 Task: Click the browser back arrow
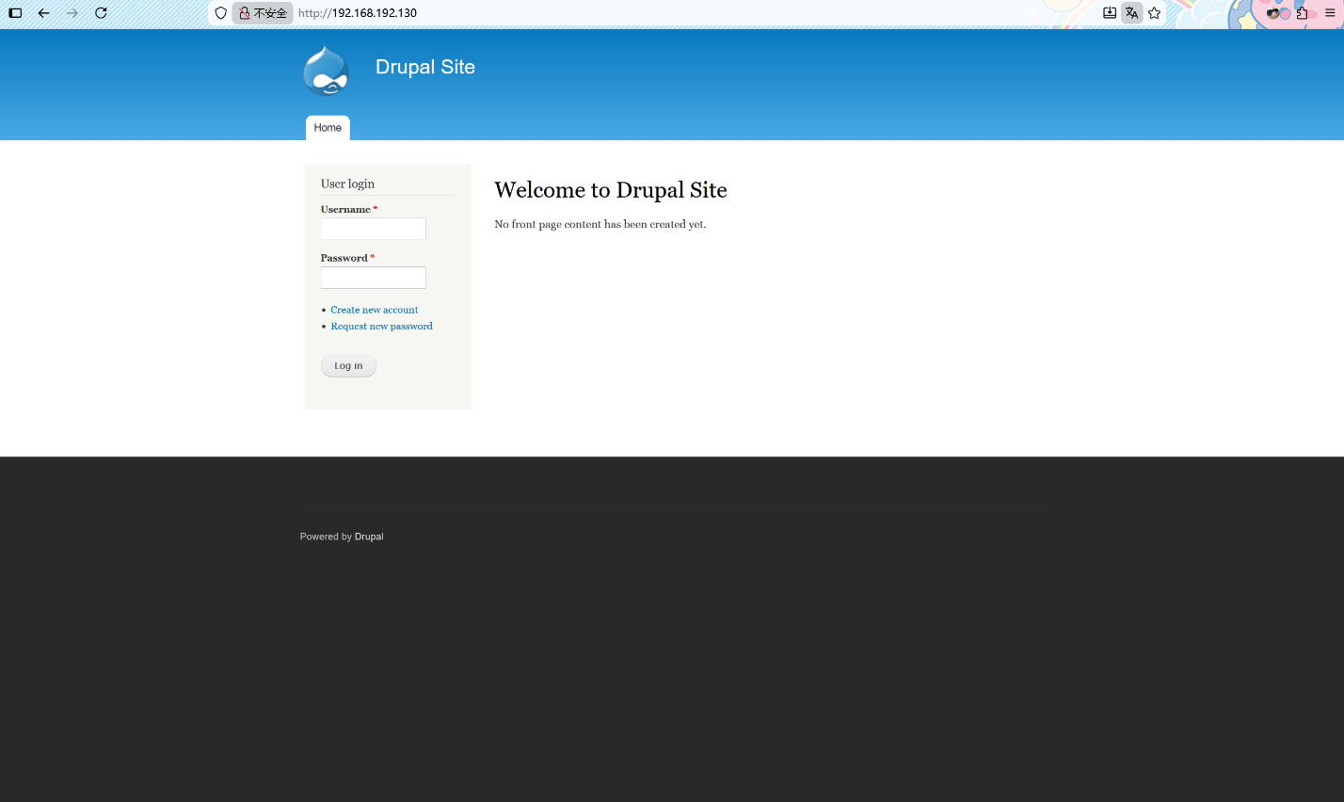point(43,13)
